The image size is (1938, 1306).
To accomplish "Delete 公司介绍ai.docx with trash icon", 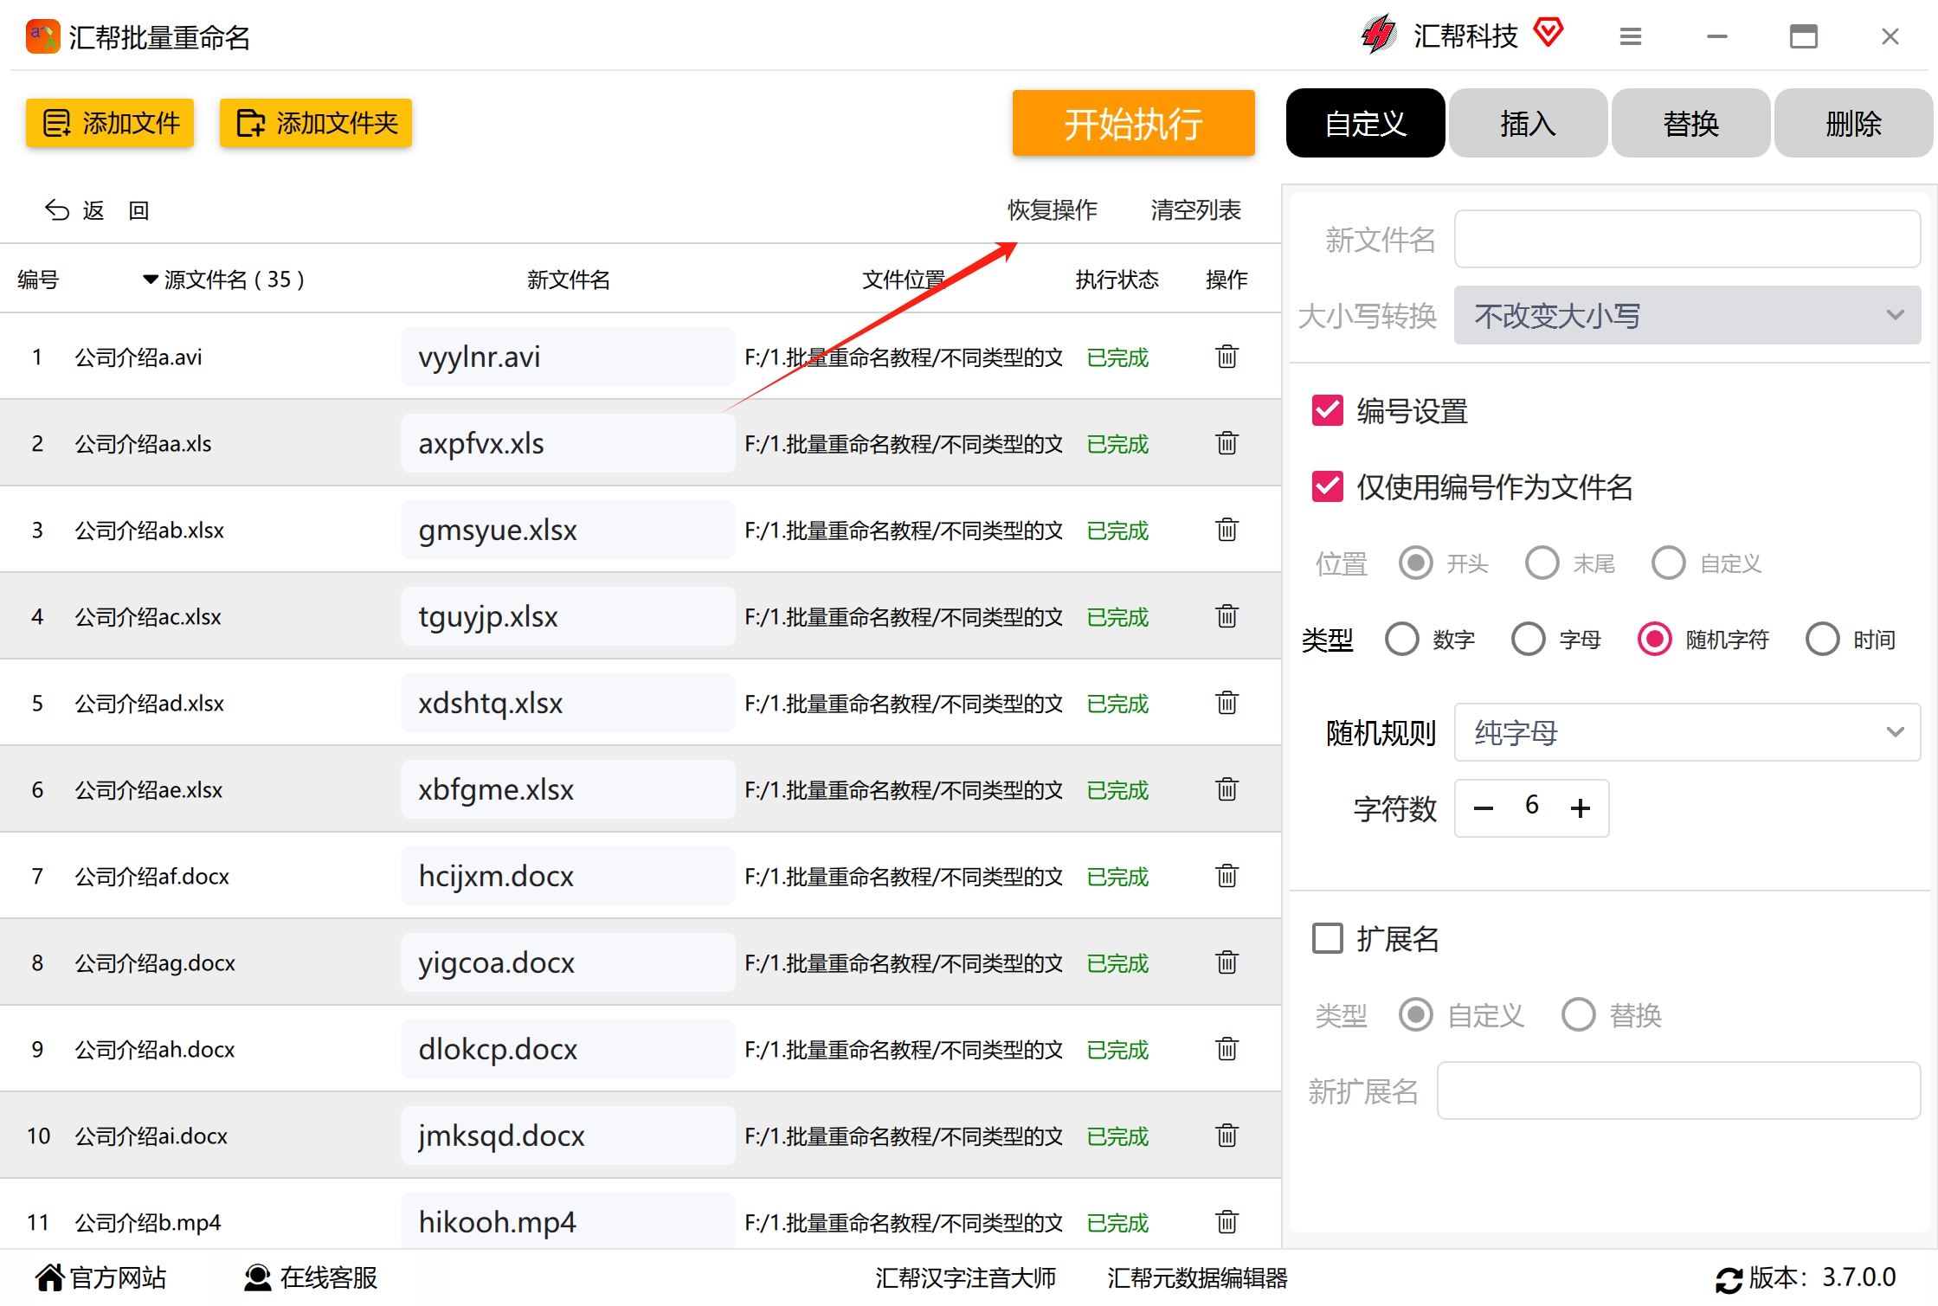I will (x=1227, y=1136).
